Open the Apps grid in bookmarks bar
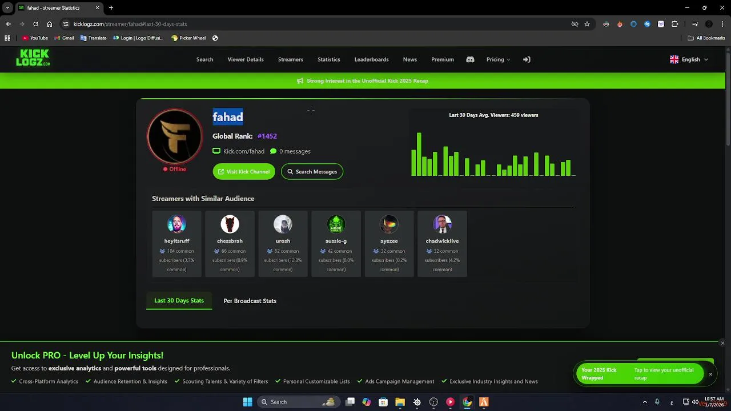The image size is (731, 411). [7, 38]
